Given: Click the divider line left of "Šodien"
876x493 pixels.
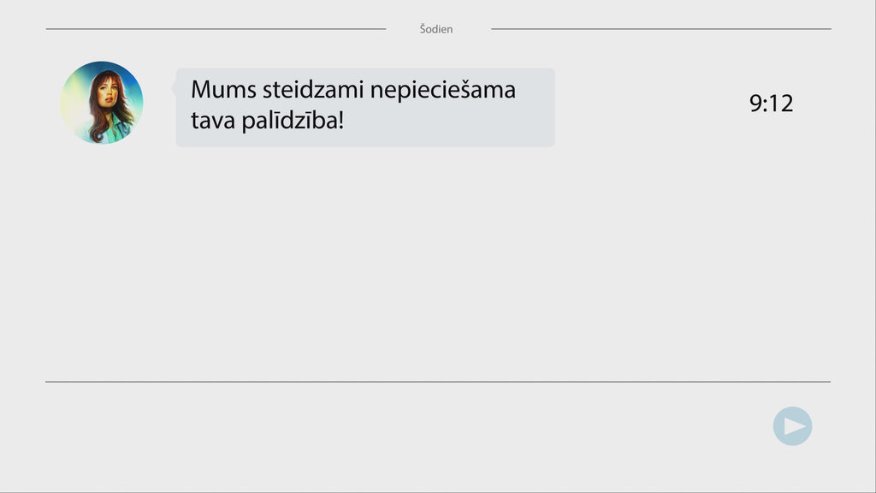Looking at the screenshot, I should click(216, 29).
